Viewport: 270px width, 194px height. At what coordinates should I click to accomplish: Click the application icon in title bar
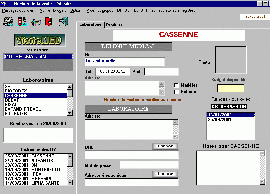3,3
